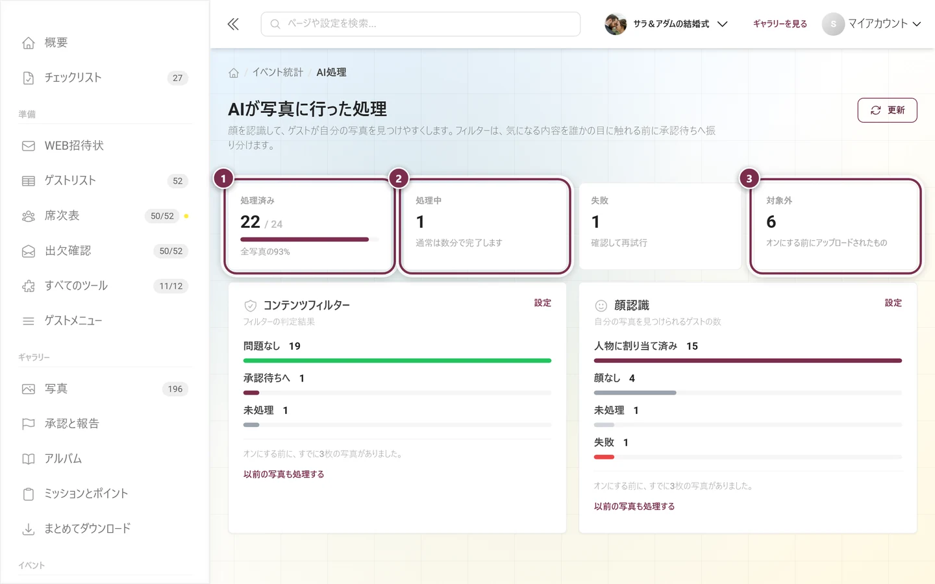Screen dimensions: 935x584
Task: Click the チェックリスト document icon
Action: click(x=29, y=78)
